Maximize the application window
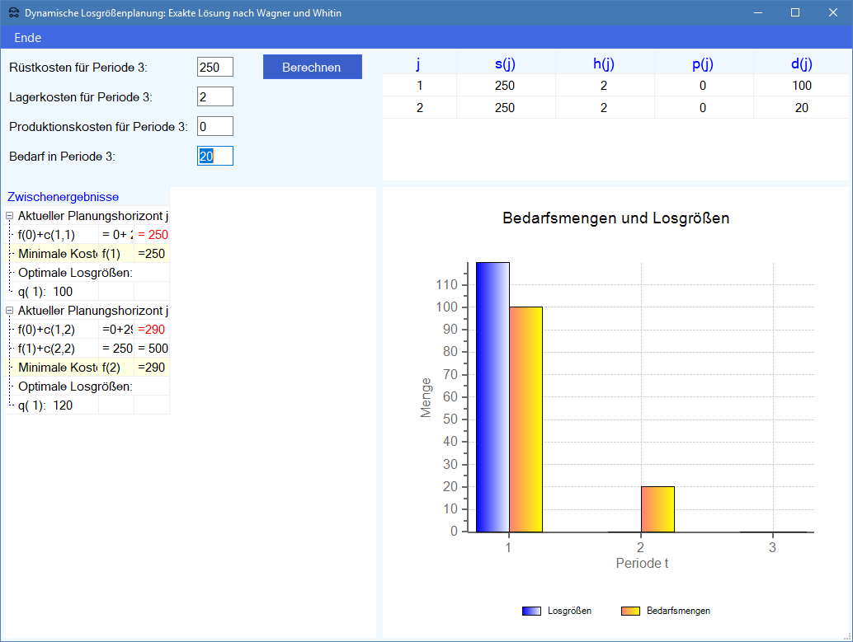The width and height of the screenshot is (853, 642). [795, 13]
